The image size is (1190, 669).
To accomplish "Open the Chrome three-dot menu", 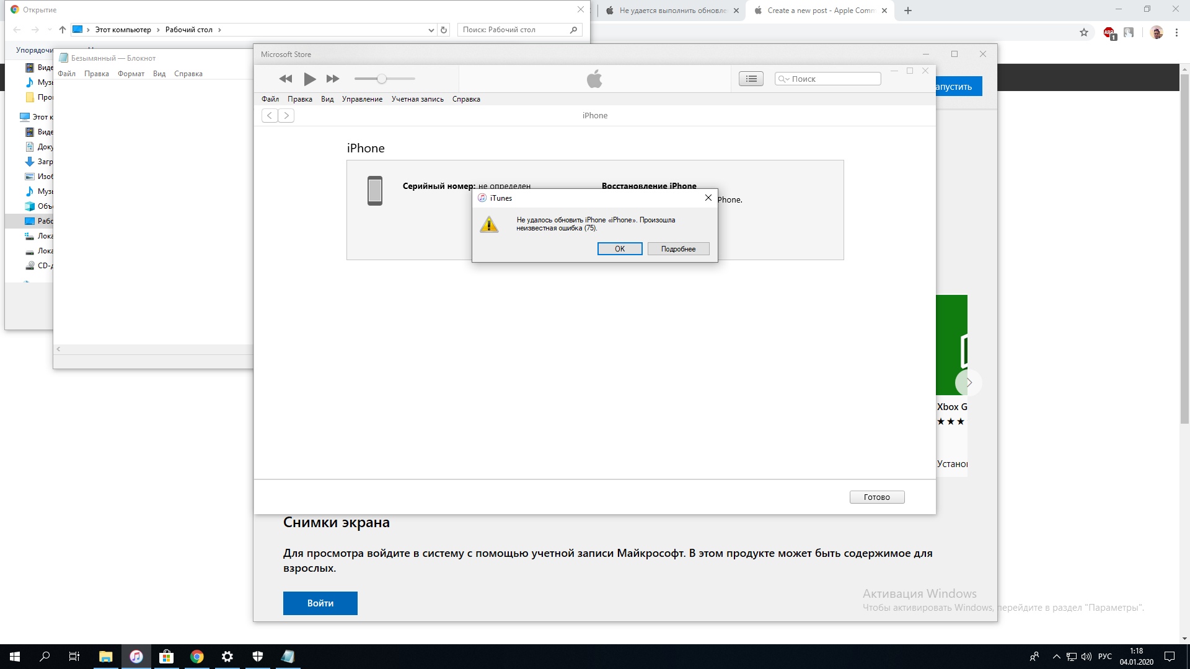I will pyautogui.click(x=1176, y=33).
